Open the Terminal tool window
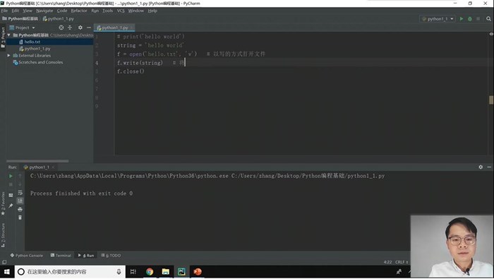The height and width of the screenshot is (279, 494). click(x=61, y=256)
